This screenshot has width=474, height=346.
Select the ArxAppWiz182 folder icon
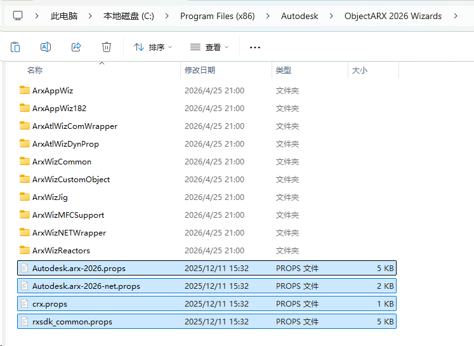[x=25, y=108]
